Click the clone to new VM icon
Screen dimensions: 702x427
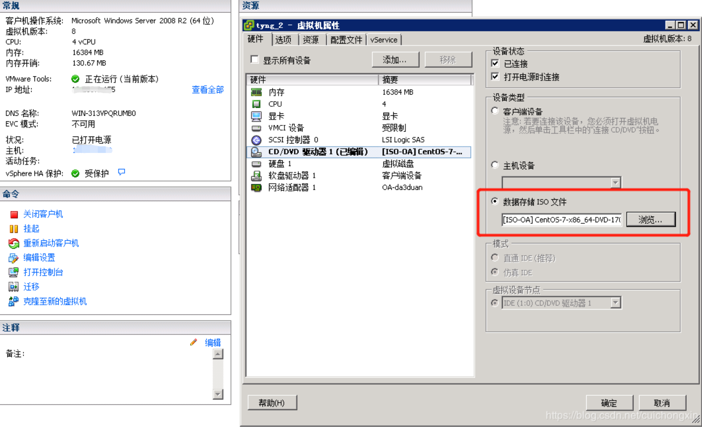[14, 301]
